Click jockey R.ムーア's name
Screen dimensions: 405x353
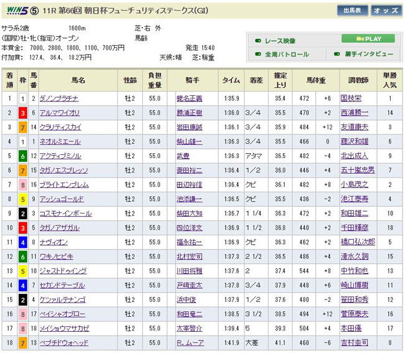[x=189, y=342]
